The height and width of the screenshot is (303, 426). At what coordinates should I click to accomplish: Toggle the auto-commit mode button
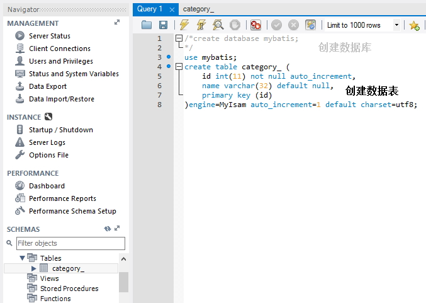310,25
